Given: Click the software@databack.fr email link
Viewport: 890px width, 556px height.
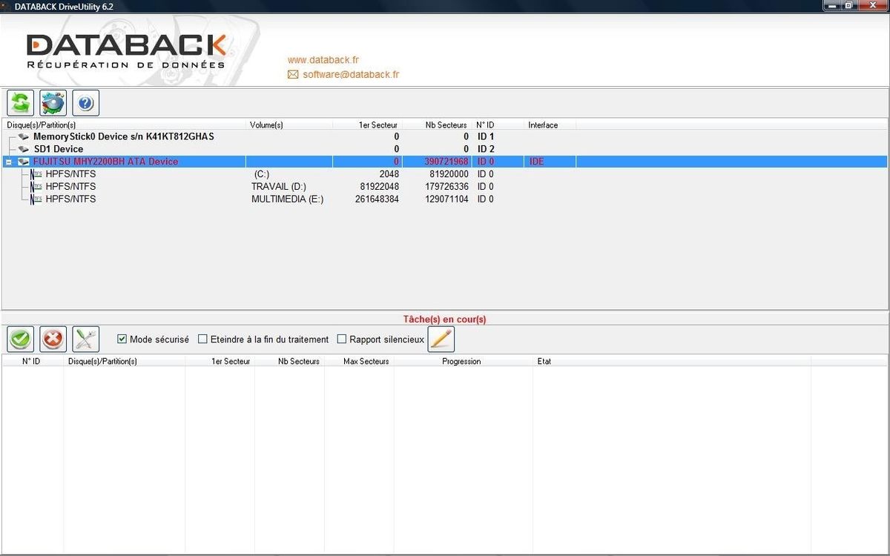Looking at the screenshot, I should point(352,74).
